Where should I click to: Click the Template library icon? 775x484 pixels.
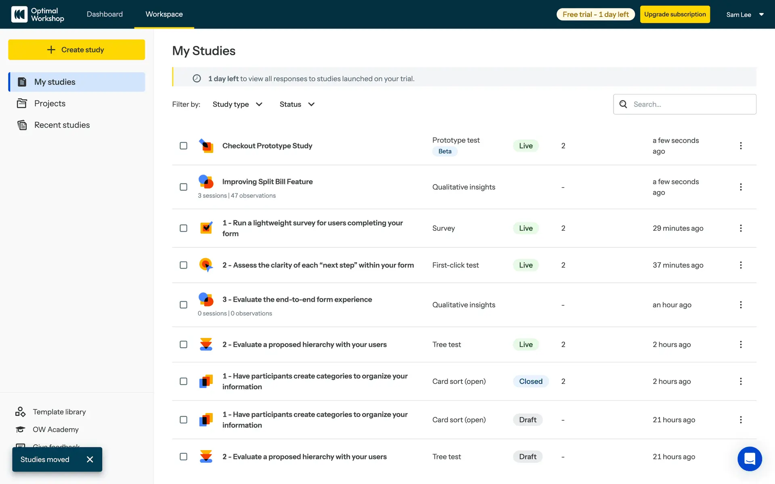point(20,412)
